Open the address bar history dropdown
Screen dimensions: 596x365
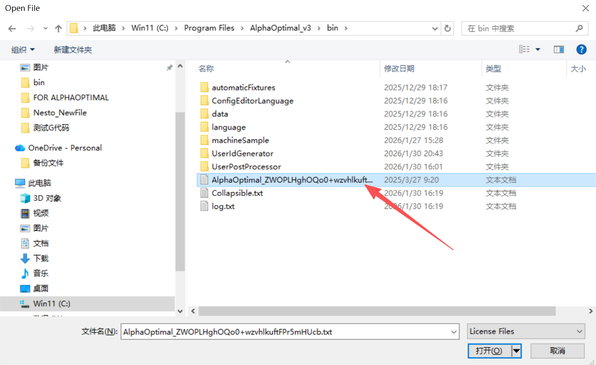435,28
